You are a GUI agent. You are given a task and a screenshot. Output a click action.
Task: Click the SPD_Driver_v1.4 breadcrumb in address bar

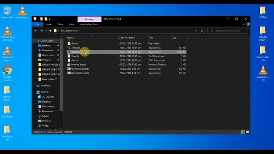click(69, 31)
